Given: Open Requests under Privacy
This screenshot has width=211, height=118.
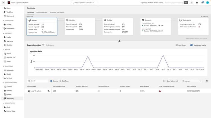Looking at the screenshot, I should pyautogui.click(x=9, y=58).
